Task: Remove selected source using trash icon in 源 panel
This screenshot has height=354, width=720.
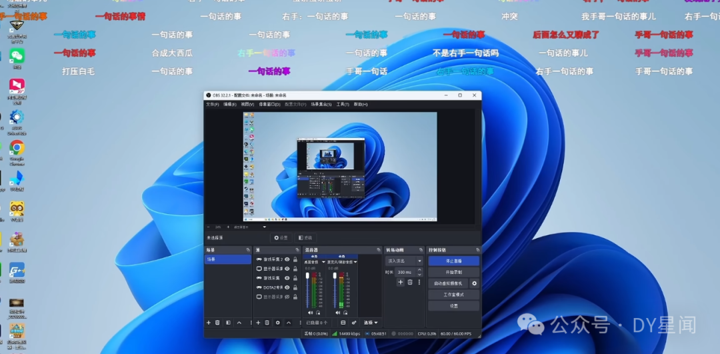Action: (267, 323)
